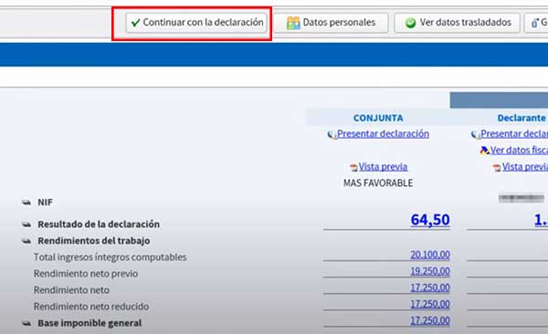Click the MAS FAVORABLE label
This screenshot has height=334, width=548.
pos(378,183)
